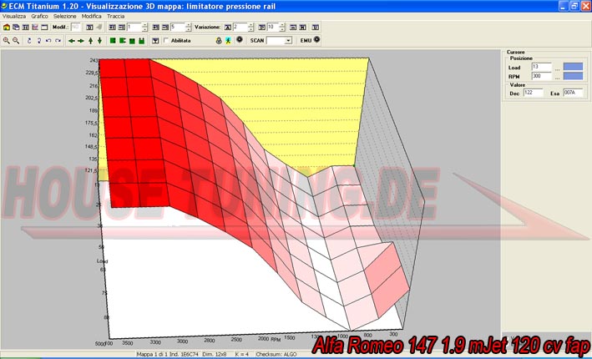592x359 pixels.
Task: Click the blue swatch beside RPM
Action: coord(574,76)
